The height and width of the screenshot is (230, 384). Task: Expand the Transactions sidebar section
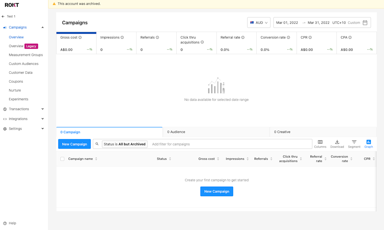[x=43, y=109]
